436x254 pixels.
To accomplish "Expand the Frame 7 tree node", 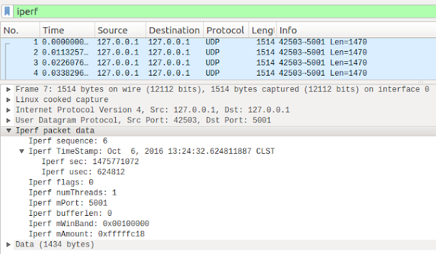I will click(9, 89).
